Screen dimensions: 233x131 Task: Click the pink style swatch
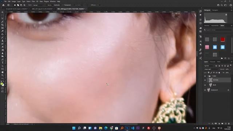(x=207, y=47)
